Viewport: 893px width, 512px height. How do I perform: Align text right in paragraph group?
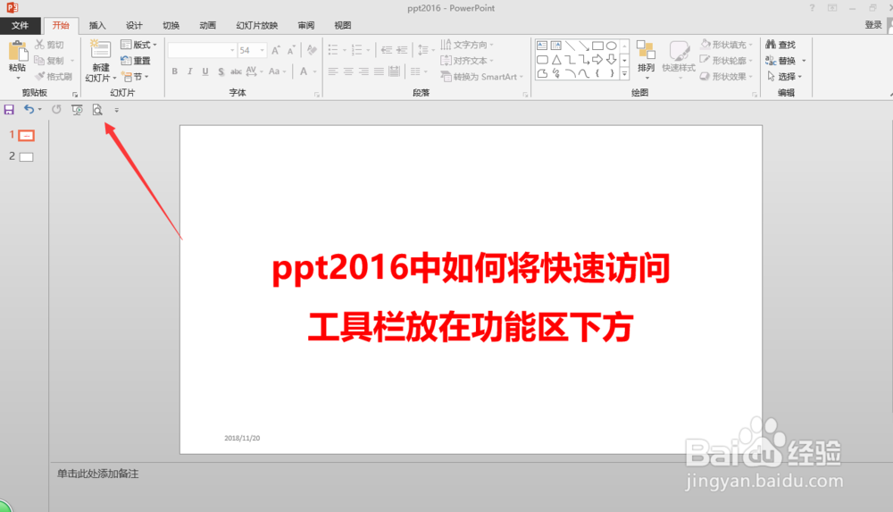[364, 71]
